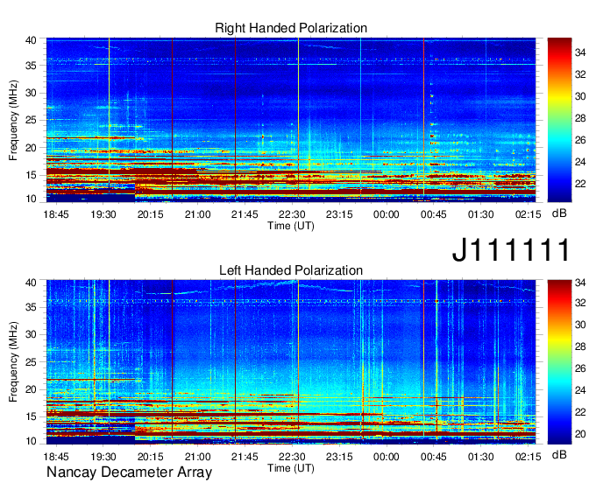Click 20 MHz tick on Left Handed frequency axis

pos(31,389)
